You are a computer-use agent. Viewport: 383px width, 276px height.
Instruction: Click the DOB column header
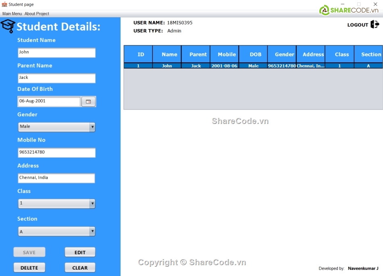click(x=255, y=54)
